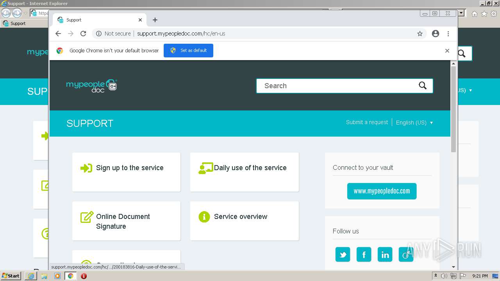Click the Set as default button

[188, 50]
